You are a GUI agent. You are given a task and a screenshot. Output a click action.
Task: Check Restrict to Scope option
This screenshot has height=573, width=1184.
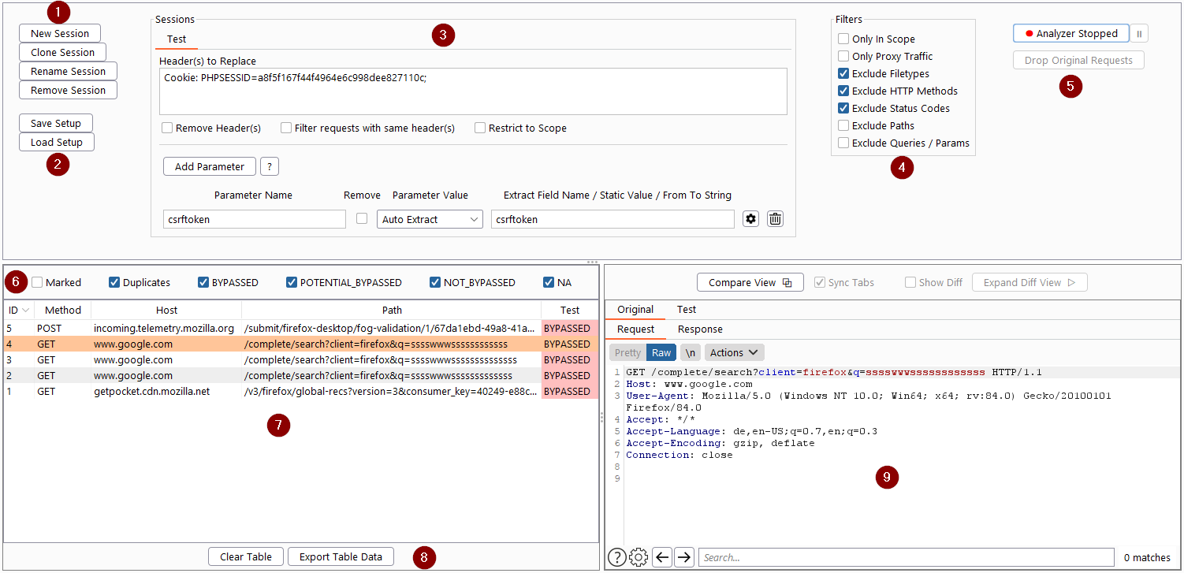(x=480, y=128)
